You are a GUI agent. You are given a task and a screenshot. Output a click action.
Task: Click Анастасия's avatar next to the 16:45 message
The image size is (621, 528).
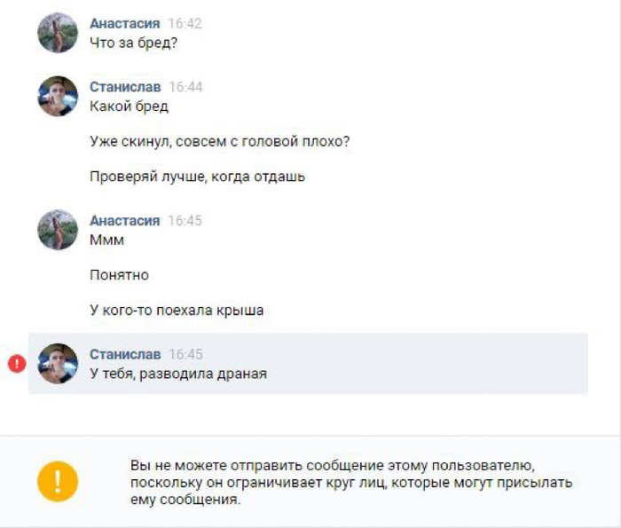(58, 230)
